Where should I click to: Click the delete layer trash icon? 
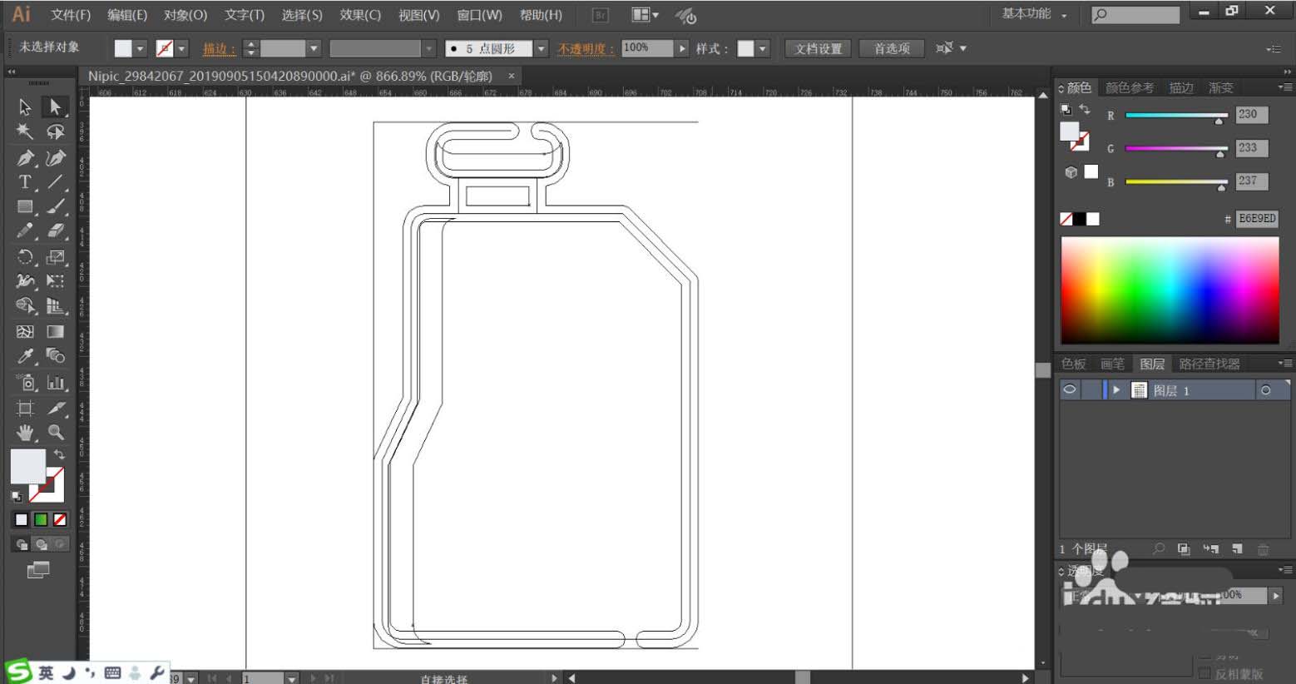(1263, 549)
